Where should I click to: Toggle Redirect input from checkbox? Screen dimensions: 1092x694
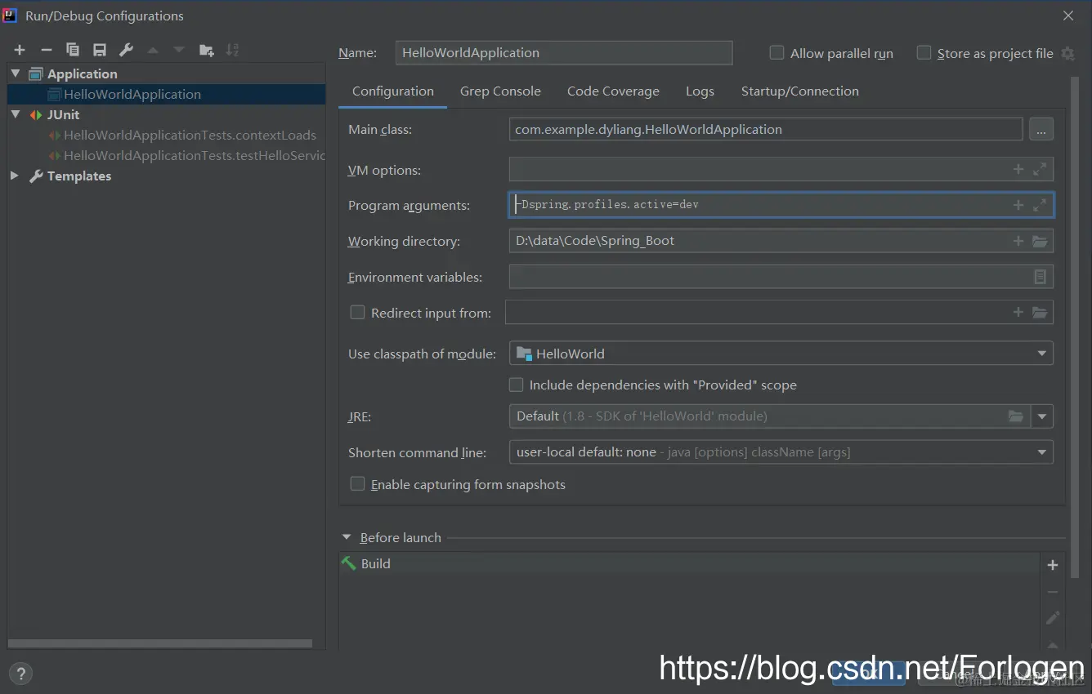point(357,312)
